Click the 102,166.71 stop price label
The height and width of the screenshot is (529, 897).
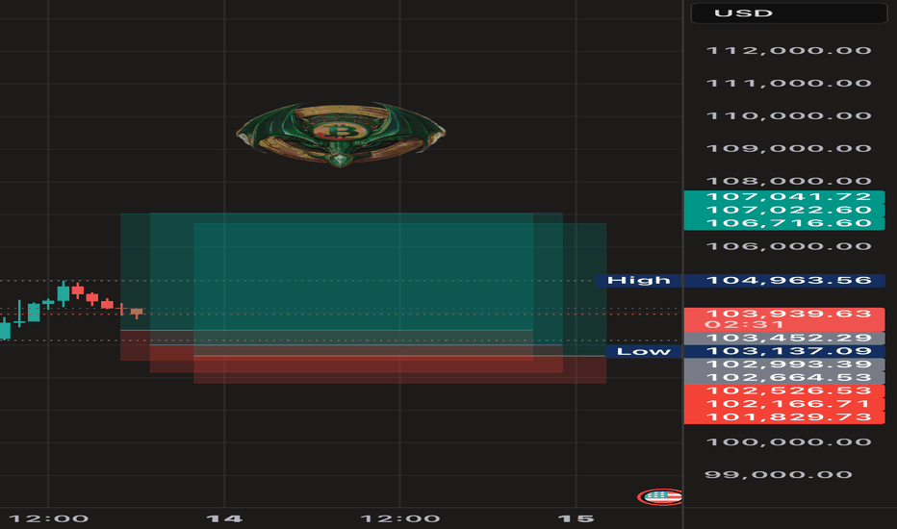[x=784, y=404]
